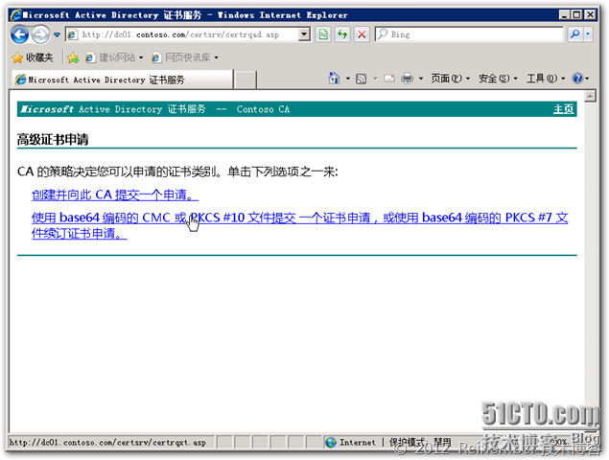The image size is (609, 460).
Task: Click the RSS feeds icon
Action: [x=362, y=79]
